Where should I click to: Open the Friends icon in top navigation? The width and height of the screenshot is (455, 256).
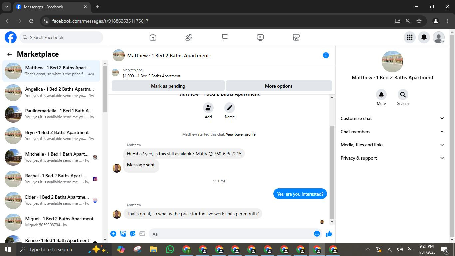tap(189, 37)
